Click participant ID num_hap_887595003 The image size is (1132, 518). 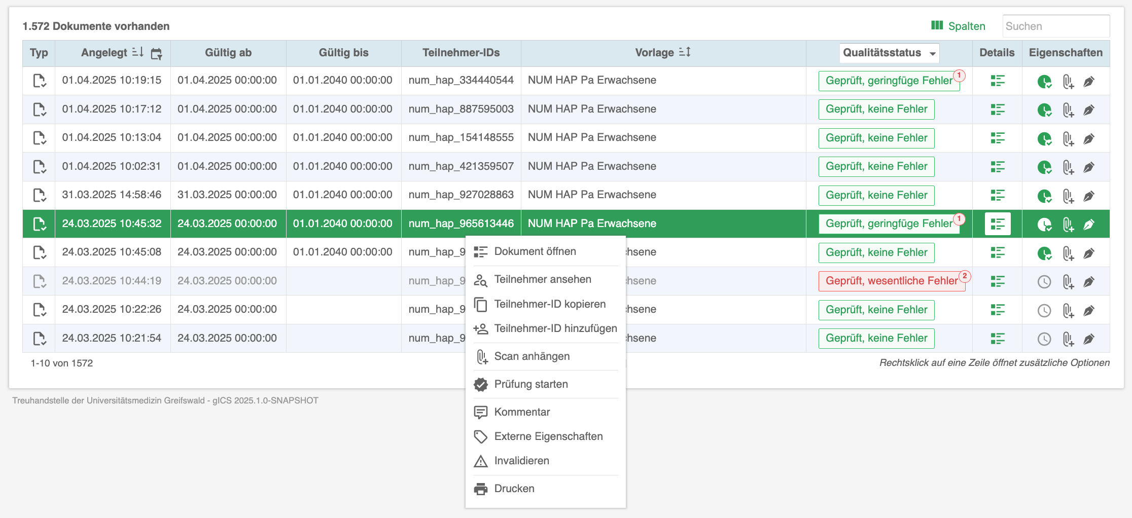(x=461, y=109)
